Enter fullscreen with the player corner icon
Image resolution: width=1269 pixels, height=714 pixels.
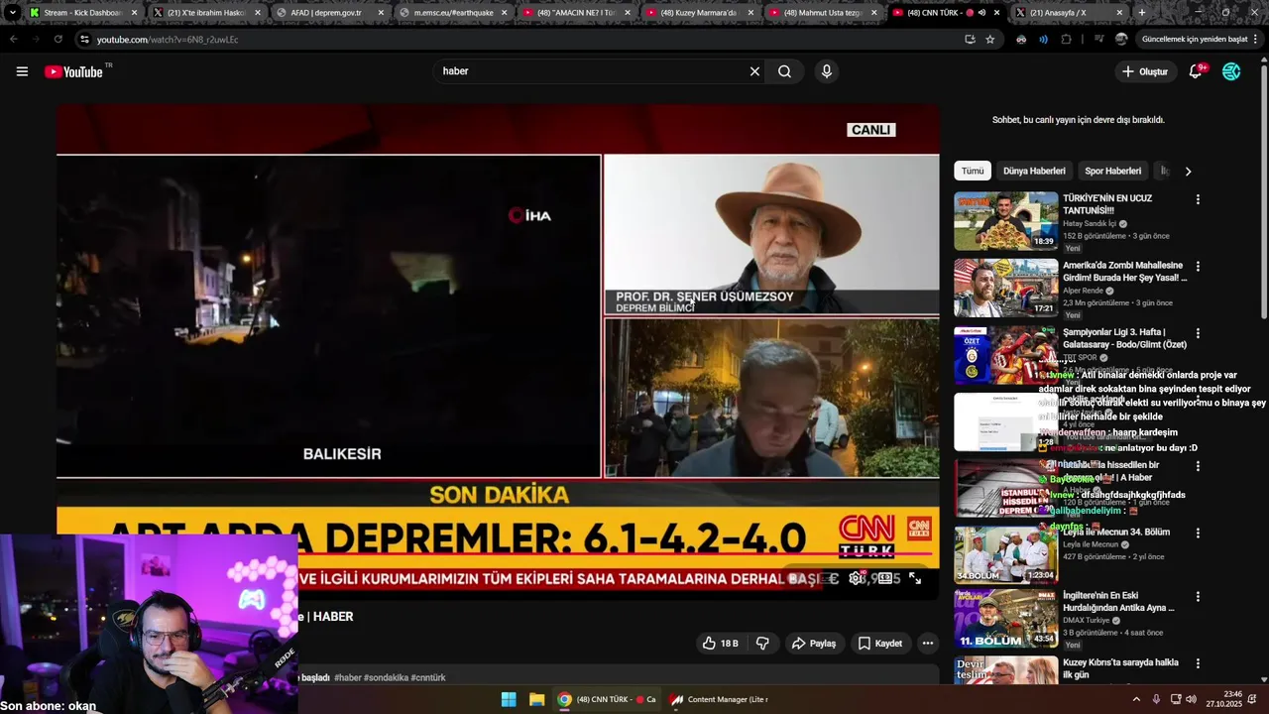(915, 578)
